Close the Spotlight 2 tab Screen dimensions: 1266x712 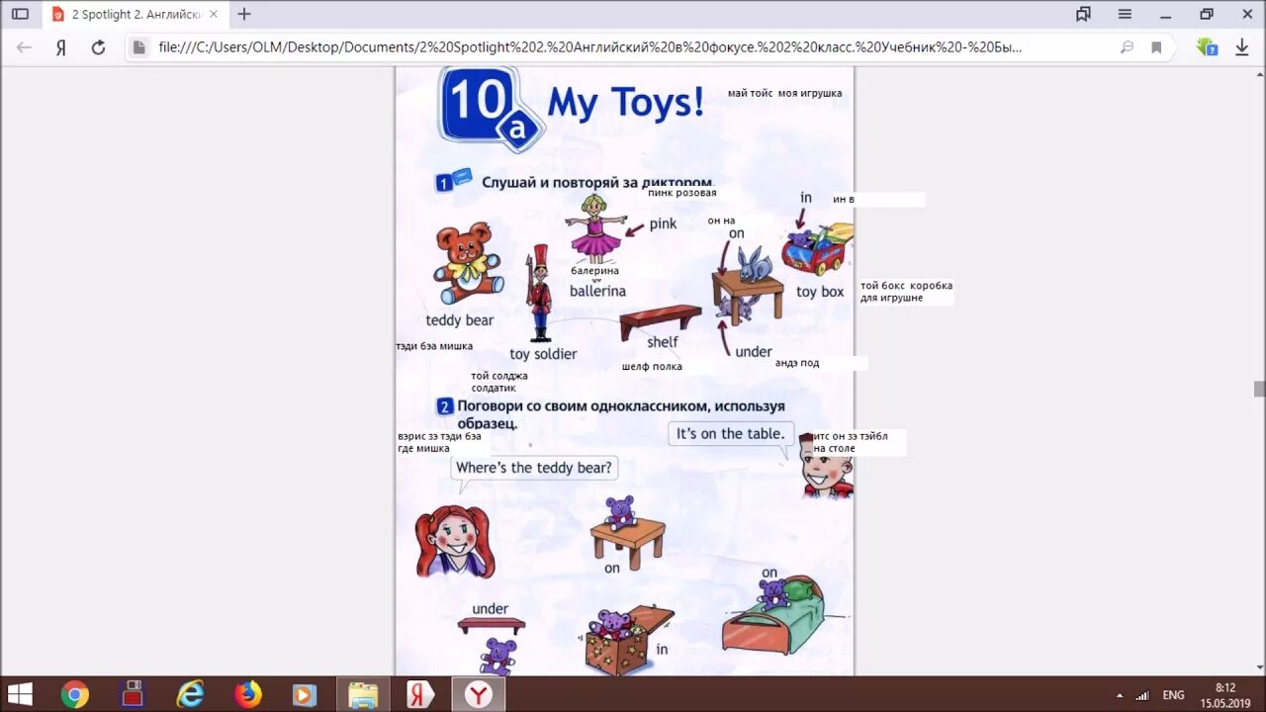(214, 14)
